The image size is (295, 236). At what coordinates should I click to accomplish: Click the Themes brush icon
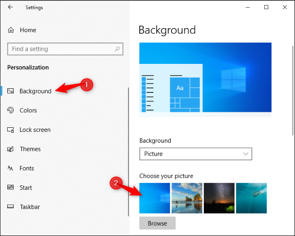[10, 149]
